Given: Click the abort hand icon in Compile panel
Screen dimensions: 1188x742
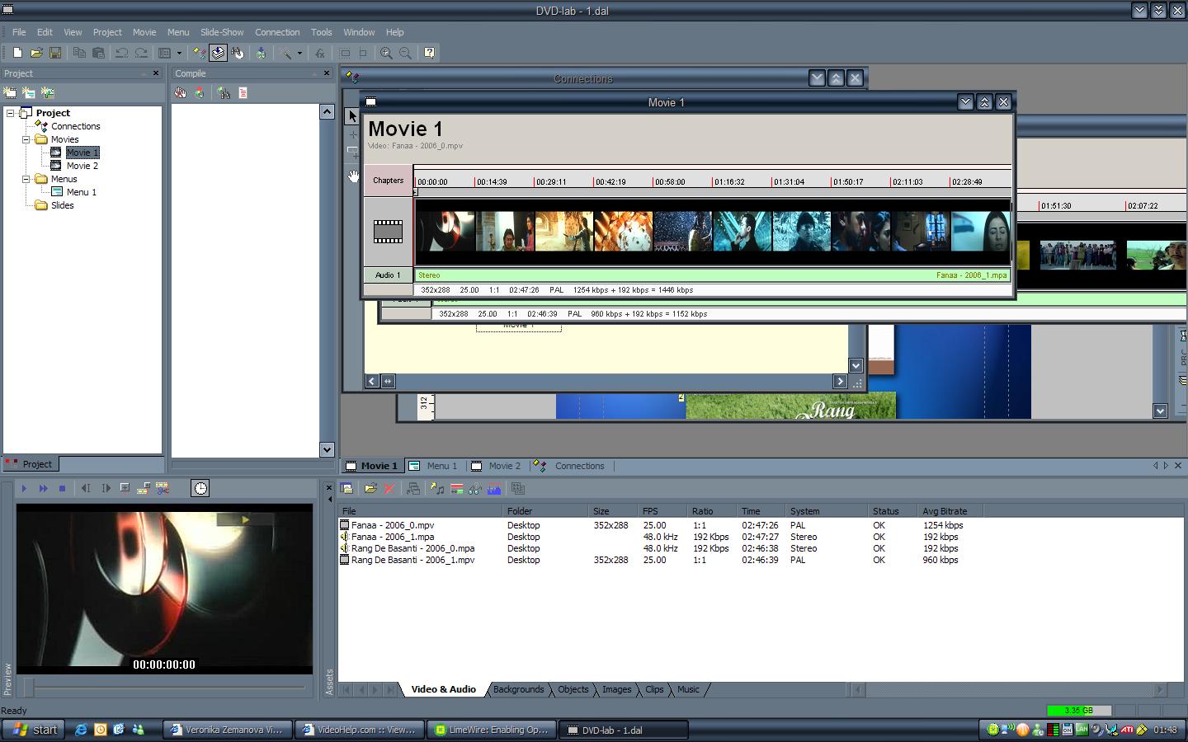Looking at the screenshot, I should coord(180,93).
